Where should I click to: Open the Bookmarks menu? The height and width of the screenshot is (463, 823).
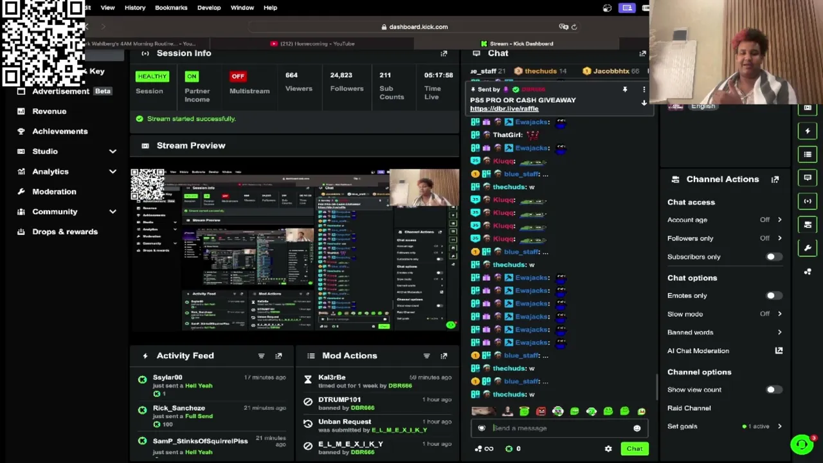coord(171,8)
